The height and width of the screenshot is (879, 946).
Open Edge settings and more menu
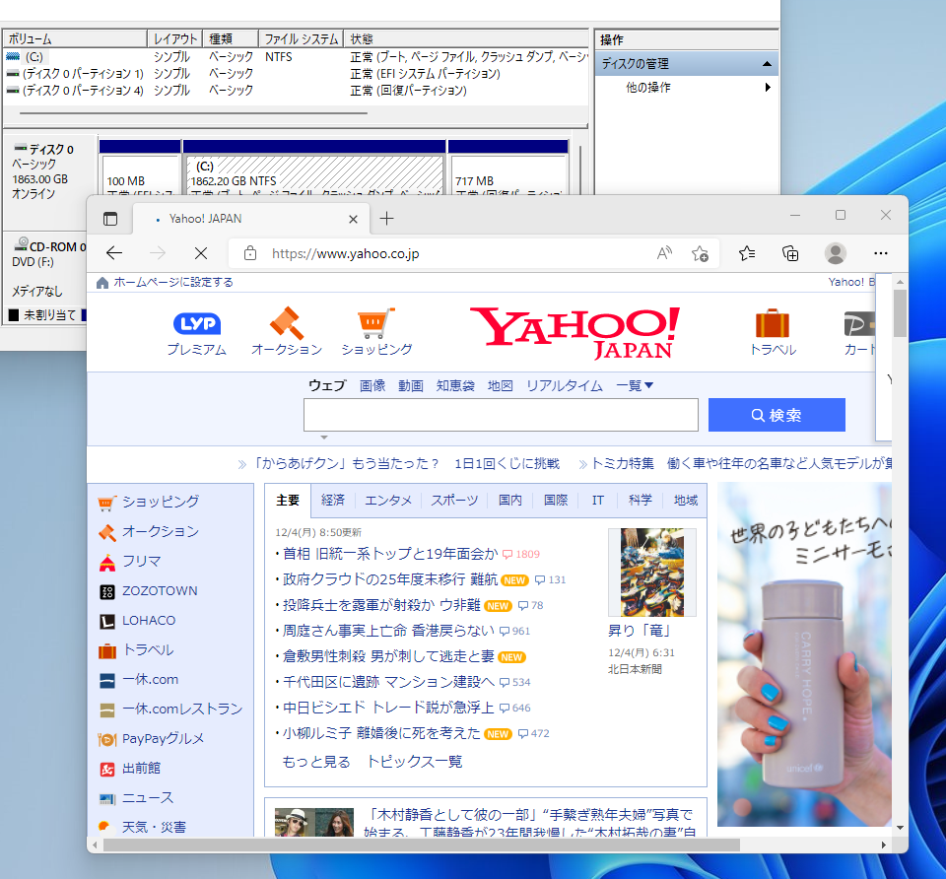[x=881, y=253]
